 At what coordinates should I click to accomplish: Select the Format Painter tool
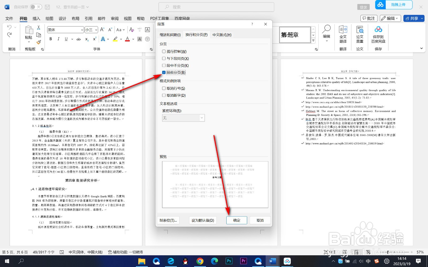[39, 42]
